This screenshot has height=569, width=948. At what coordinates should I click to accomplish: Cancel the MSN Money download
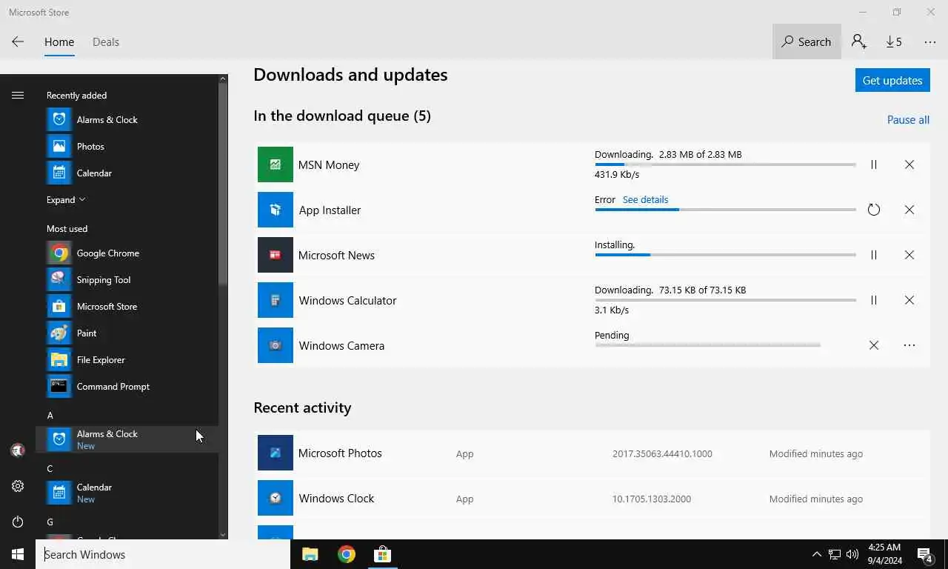tap(909, 164)
